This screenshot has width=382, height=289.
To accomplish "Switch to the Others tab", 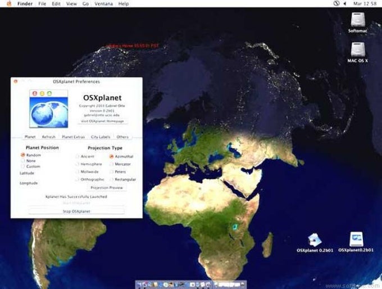I will tap(122, 137).
